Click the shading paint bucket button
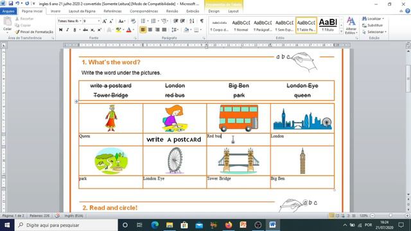 [186, 30]
